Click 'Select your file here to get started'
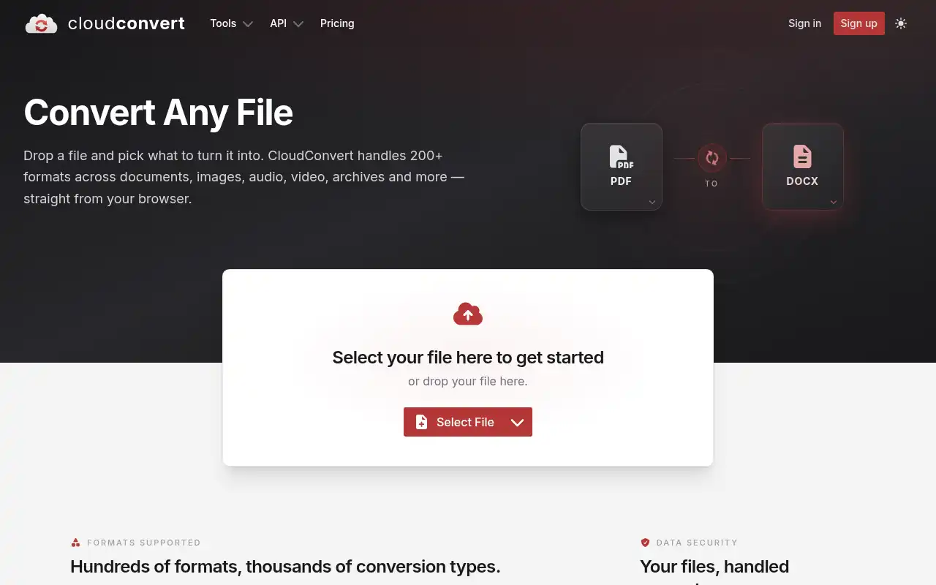936x585 pixels. pyautogui.click(x=468, y=358)
